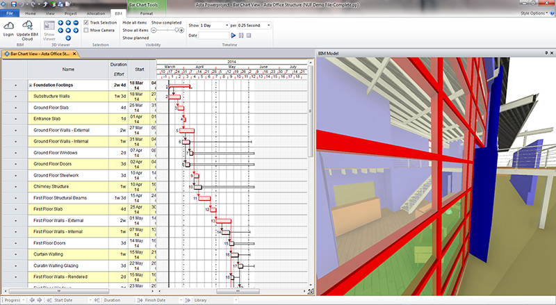Click Show planned
The height and width of the screenshot is (305, 556).
coord(136,38)
